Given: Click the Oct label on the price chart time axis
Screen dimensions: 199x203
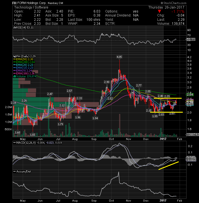Looking at the screenshot, I should pos(111,139).
